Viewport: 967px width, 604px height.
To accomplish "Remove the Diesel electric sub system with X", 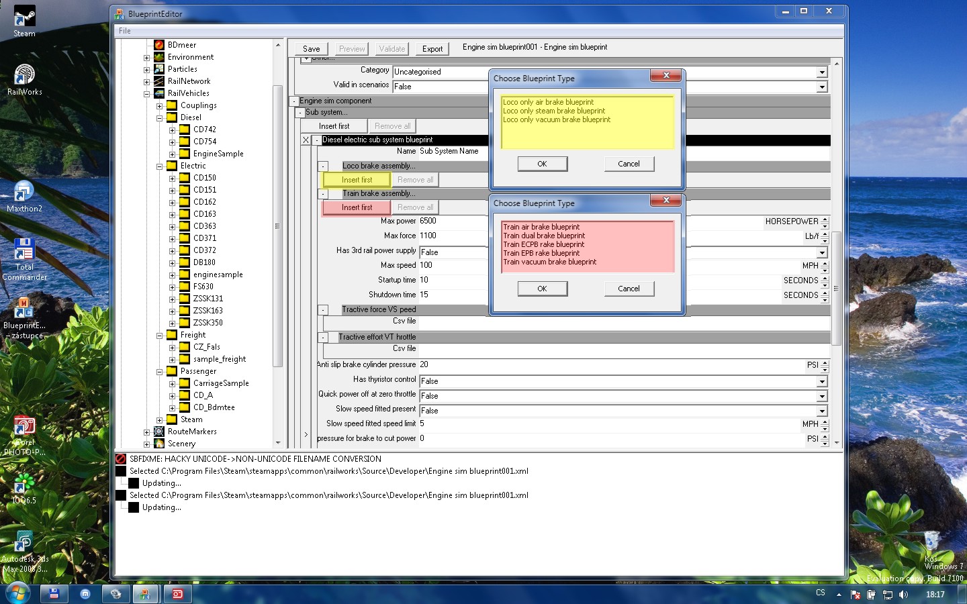I will [x=306, y=140].
